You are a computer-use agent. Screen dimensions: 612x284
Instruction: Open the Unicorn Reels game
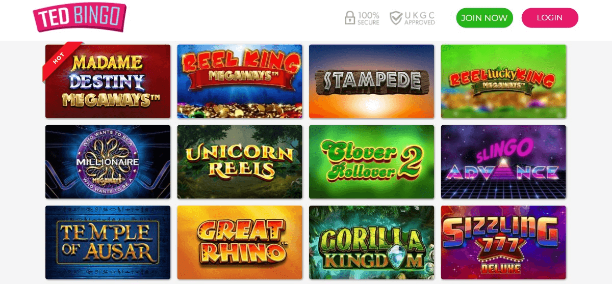pos(240,162)
